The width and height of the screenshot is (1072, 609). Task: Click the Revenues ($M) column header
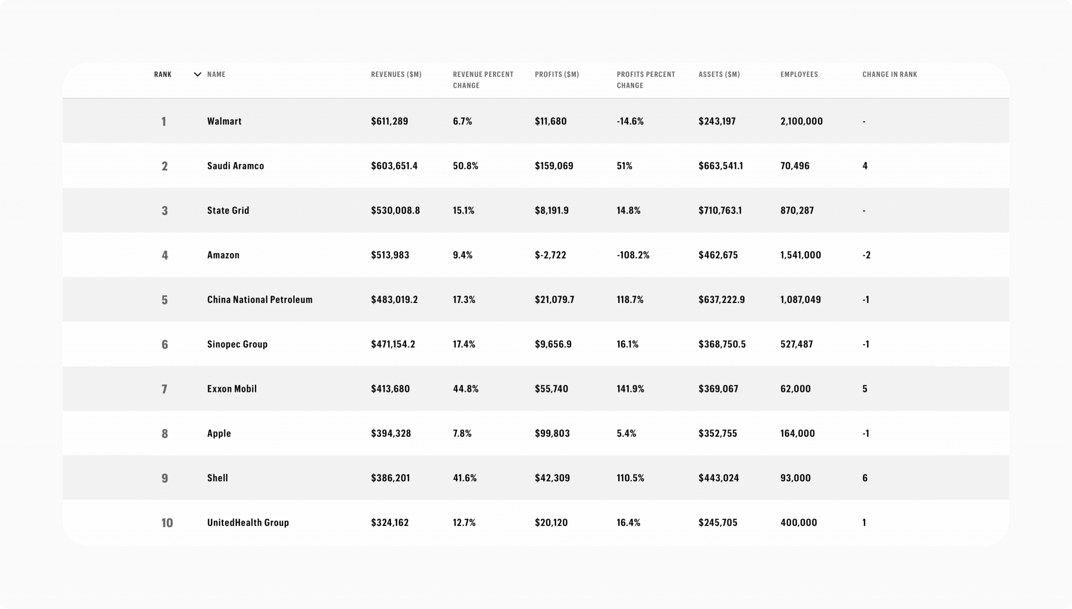(396, 74)
